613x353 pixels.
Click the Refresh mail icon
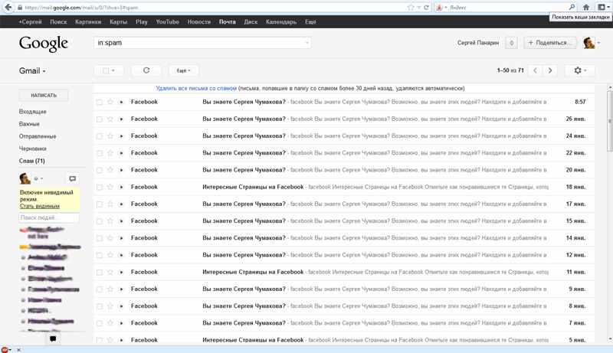point(146,70)
